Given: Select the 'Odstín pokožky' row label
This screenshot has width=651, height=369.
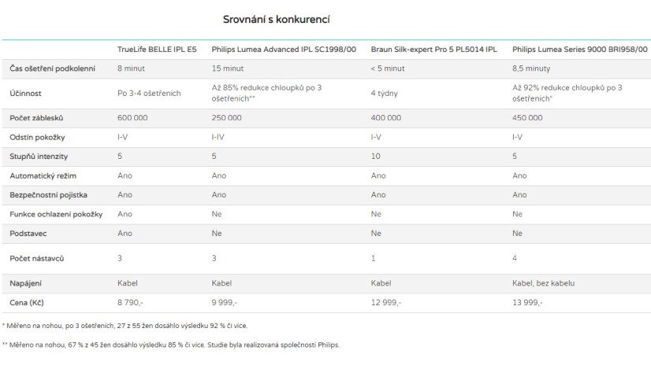Looking at the screenshot, I should (x=37, y=136).
